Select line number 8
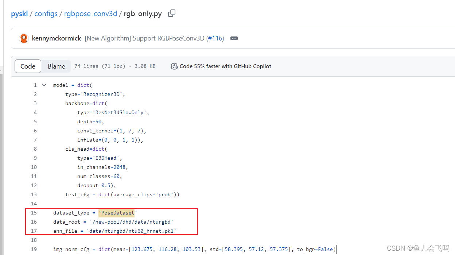 35,149
